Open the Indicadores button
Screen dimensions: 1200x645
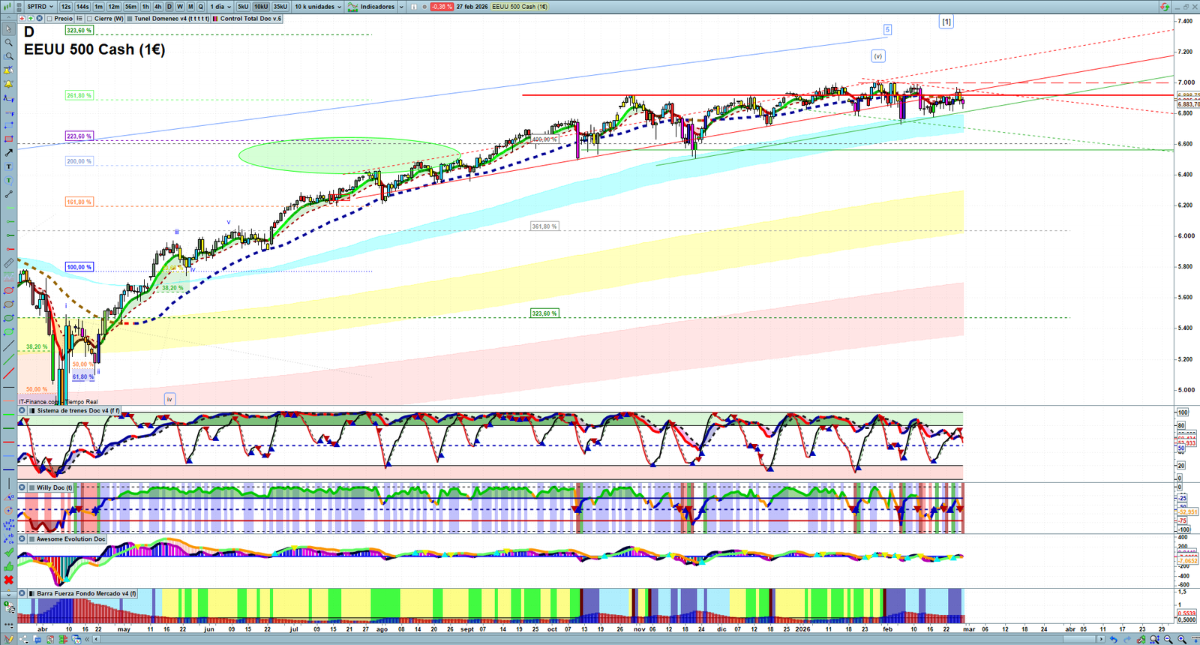[371, 7]
